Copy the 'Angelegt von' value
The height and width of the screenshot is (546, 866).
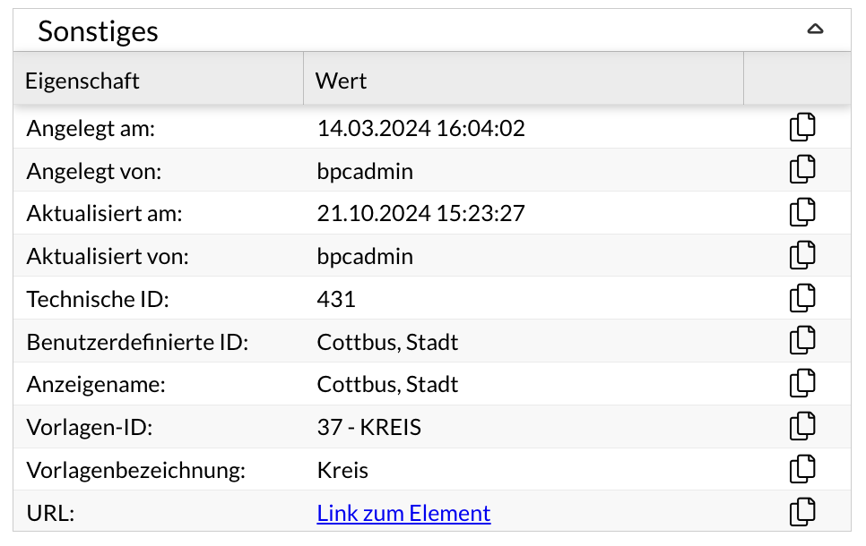point(802,170)
